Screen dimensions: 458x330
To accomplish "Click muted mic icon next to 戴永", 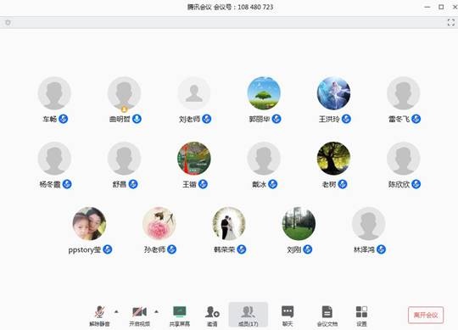I will point(272,184).
